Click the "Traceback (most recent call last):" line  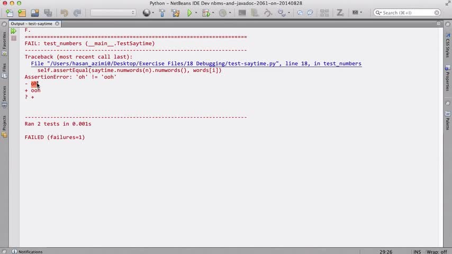tap(78, 57)
